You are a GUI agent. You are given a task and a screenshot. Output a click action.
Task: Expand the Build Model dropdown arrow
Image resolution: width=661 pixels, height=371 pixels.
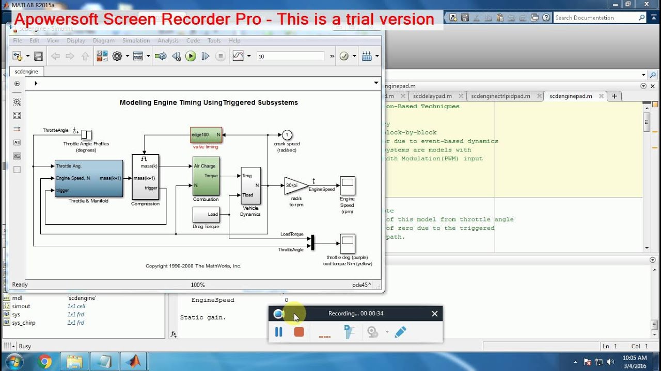point(377,56)
